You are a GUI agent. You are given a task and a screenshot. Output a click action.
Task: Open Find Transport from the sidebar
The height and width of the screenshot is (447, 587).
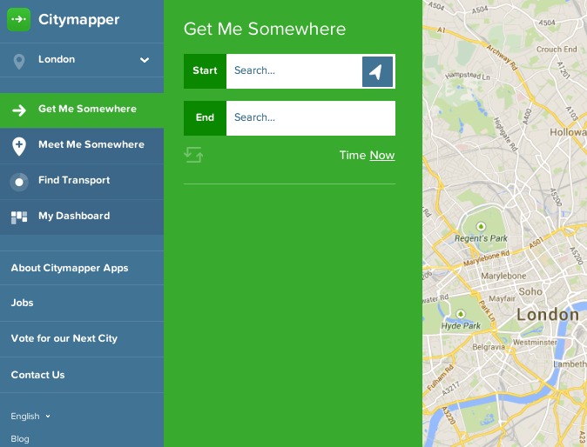coord(74,181)
